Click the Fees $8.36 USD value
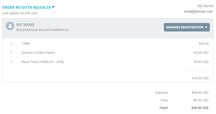Image resolution: width=216 pixels, height=114 pixels. 201,100
